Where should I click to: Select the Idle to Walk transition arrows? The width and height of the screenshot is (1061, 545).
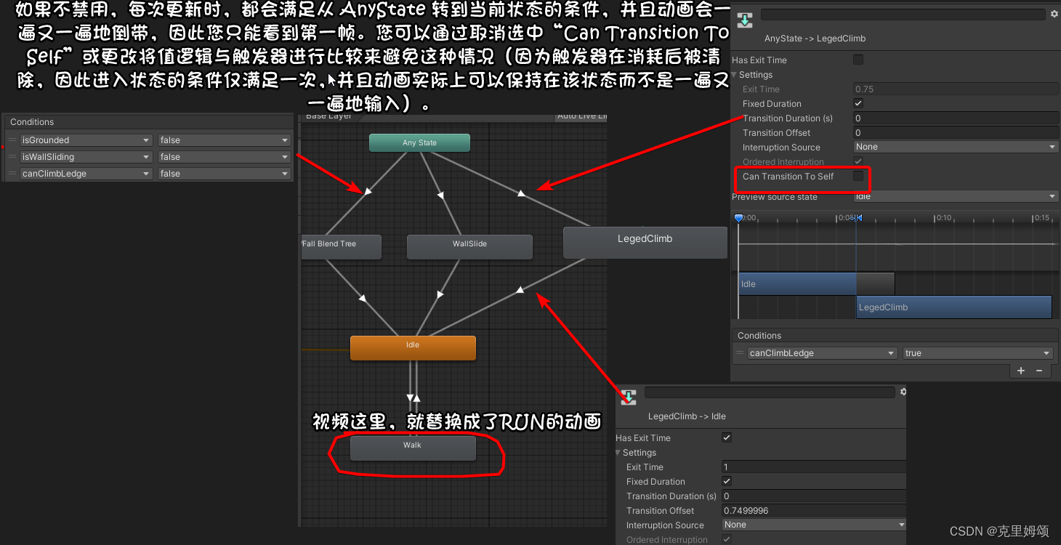(x=413, y=397)
